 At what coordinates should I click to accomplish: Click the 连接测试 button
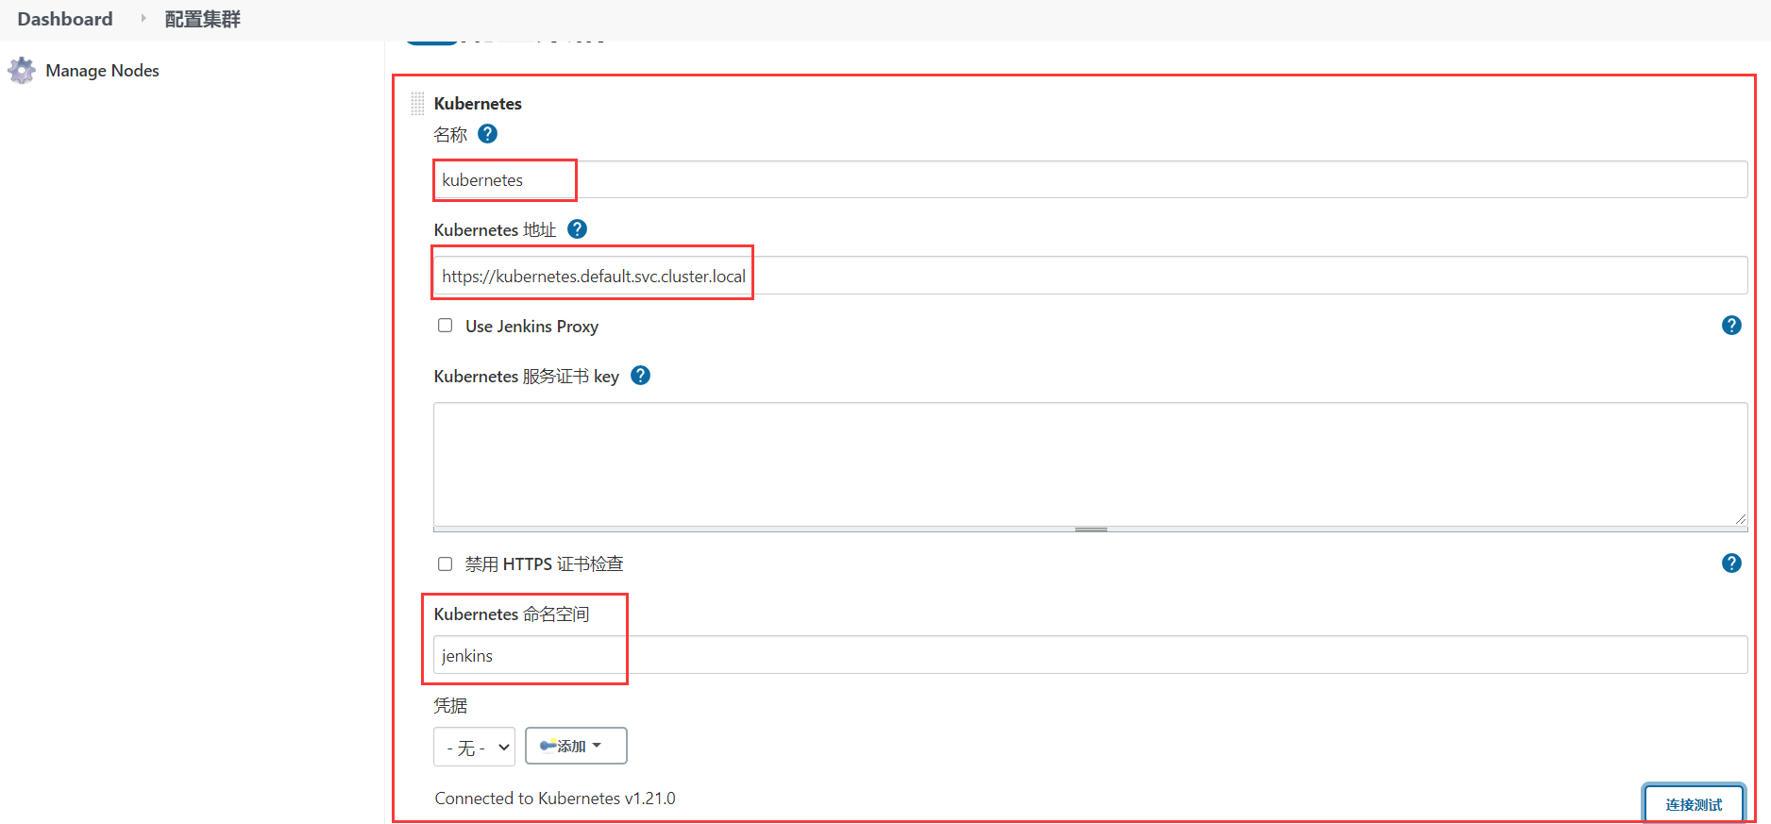(x=1694, y=804)
